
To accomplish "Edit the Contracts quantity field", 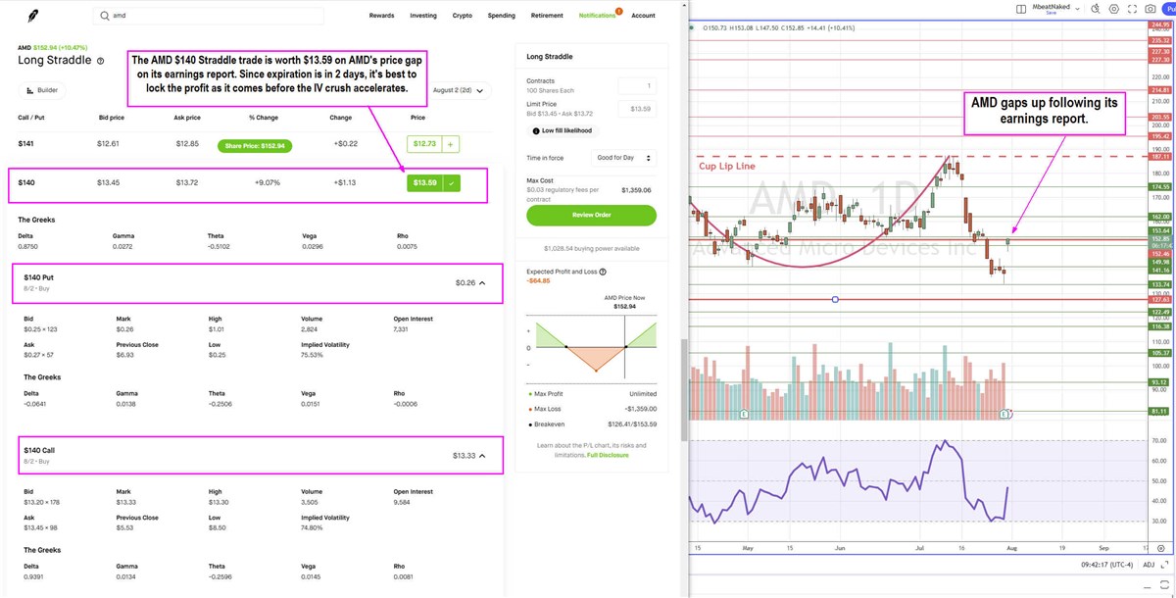I will (638, 87).
